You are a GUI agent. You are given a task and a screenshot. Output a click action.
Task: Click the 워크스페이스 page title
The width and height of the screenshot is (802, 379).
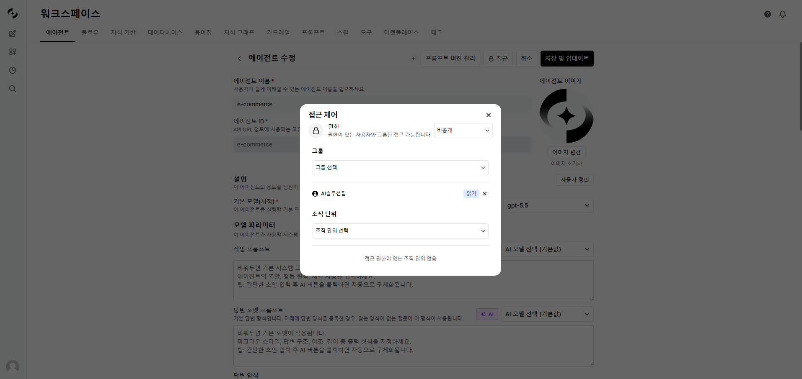pyautogui.click(x=70, y=14)
